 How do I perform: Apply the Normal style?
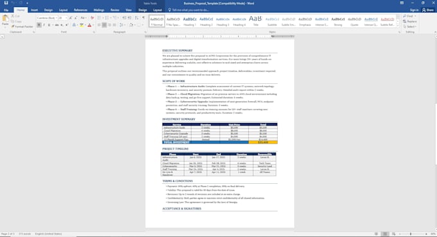click(x=157, y=21)
